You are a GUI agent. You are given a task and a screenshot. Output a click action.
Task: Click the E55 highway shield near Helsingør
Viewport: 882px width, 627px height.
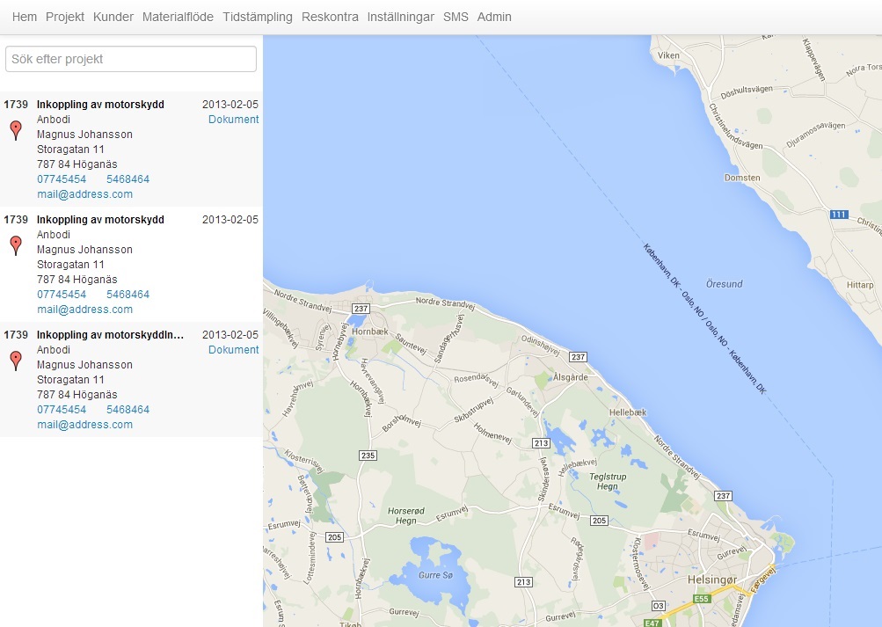(x=701, y=599)
